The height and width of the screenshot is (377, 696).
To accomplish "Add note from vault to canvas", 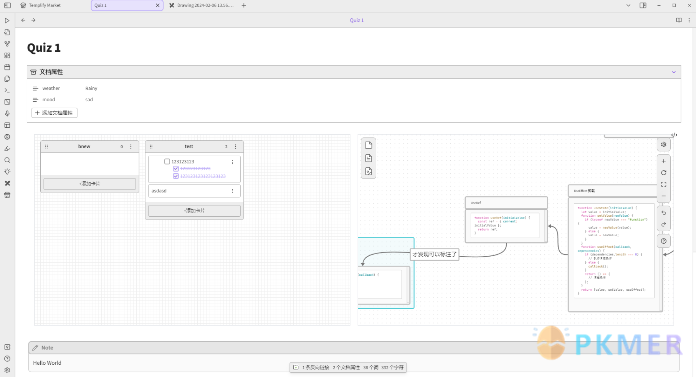I will click(x=369, y=158).
